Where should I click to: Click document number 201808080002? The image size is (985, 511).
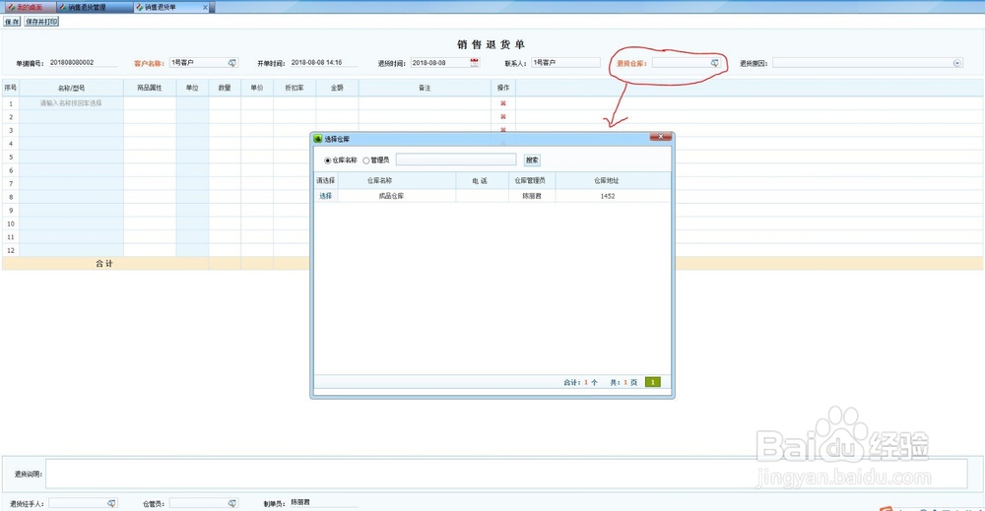pyautogui.click(x=72, y=63)
